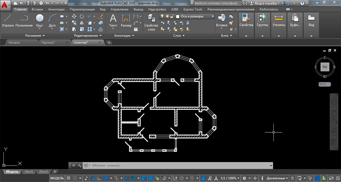Switch to the Express Tools ribbon tab
This screenshot has height=182, width=341.
(193, 9)
